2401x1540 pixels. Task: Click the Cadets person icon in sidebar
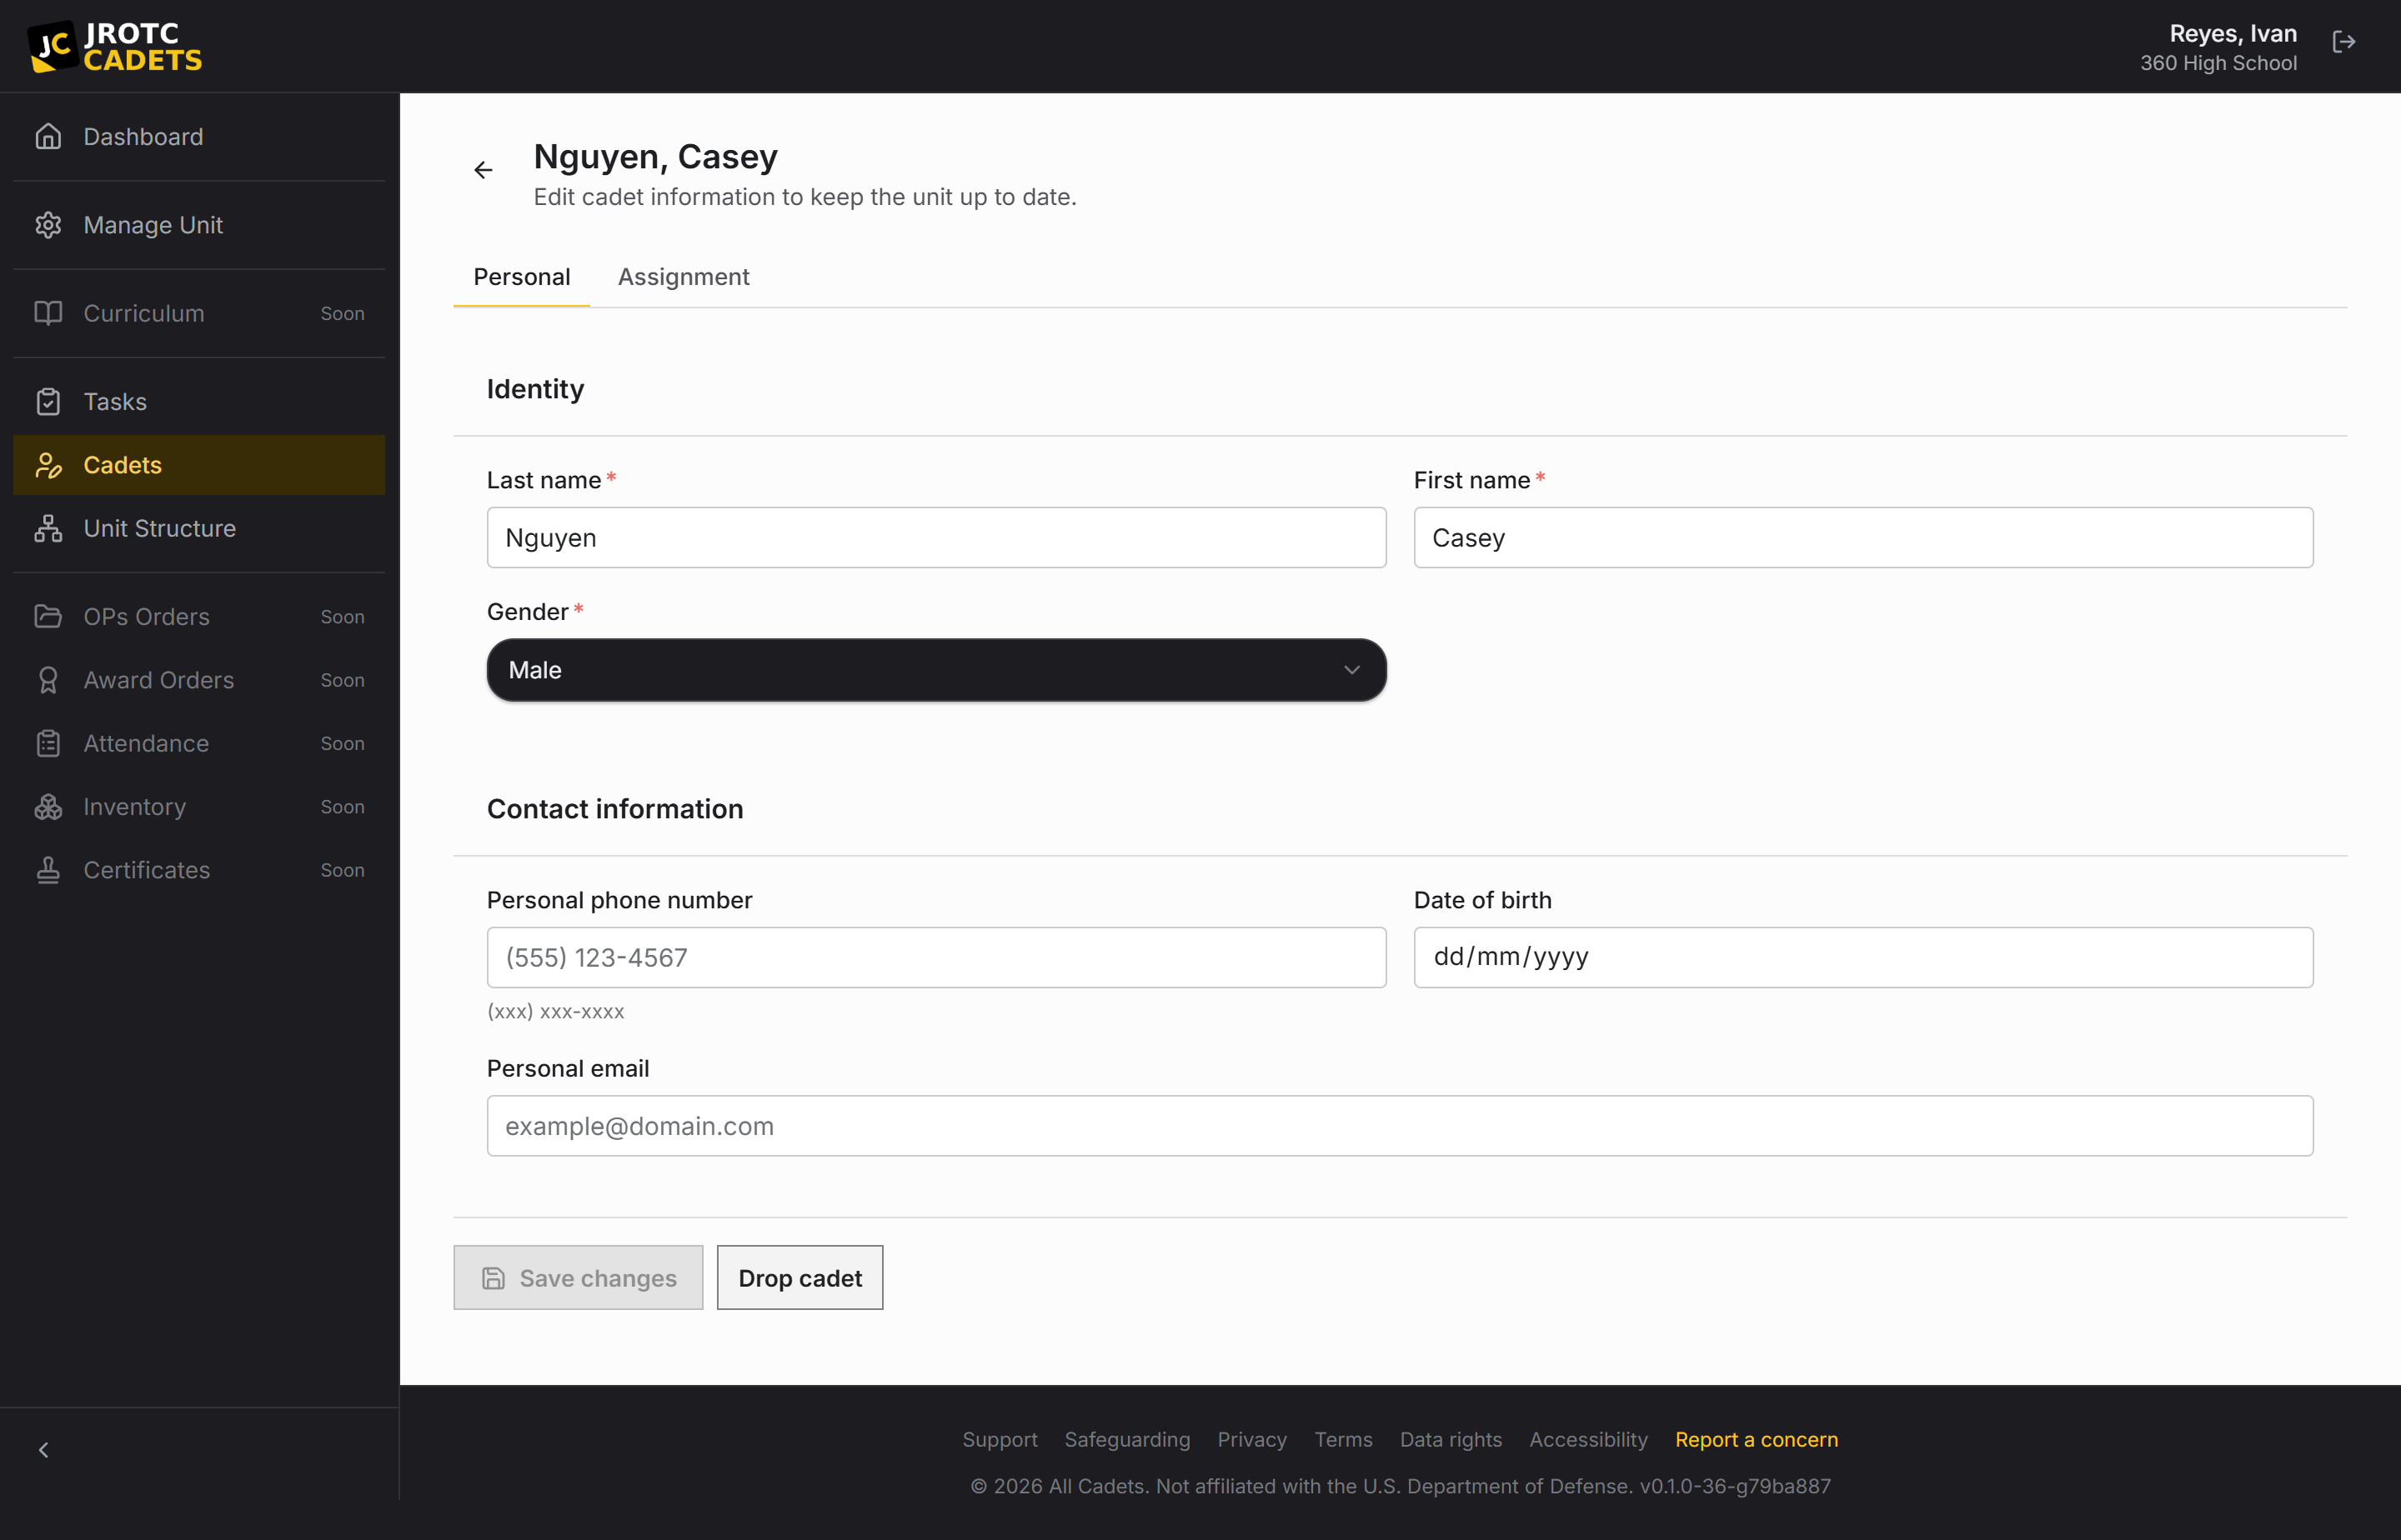[48, 465]
